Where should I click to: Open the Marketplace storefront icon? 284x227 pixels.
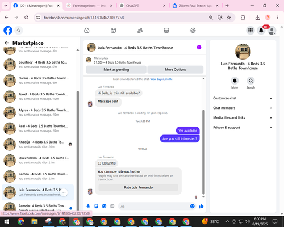point(166,30)
